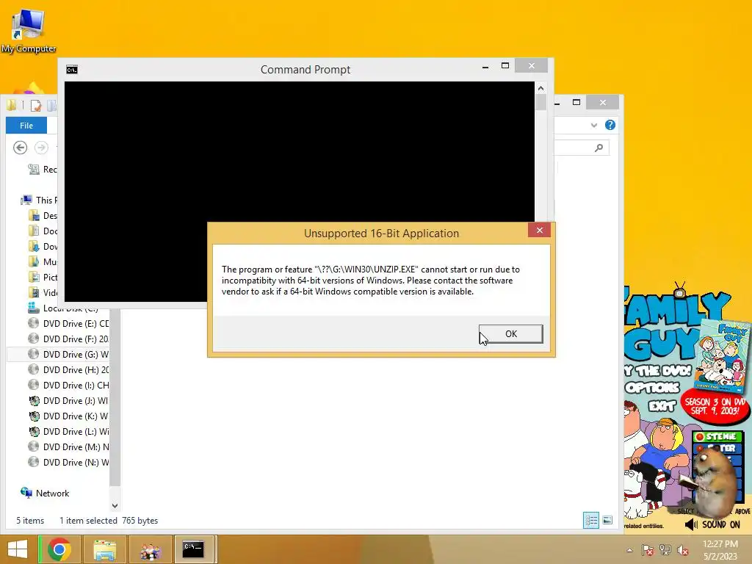Click the Command Prompt title bar icon
Viewport: 752px width, 564px height.
tap(72, 70)
